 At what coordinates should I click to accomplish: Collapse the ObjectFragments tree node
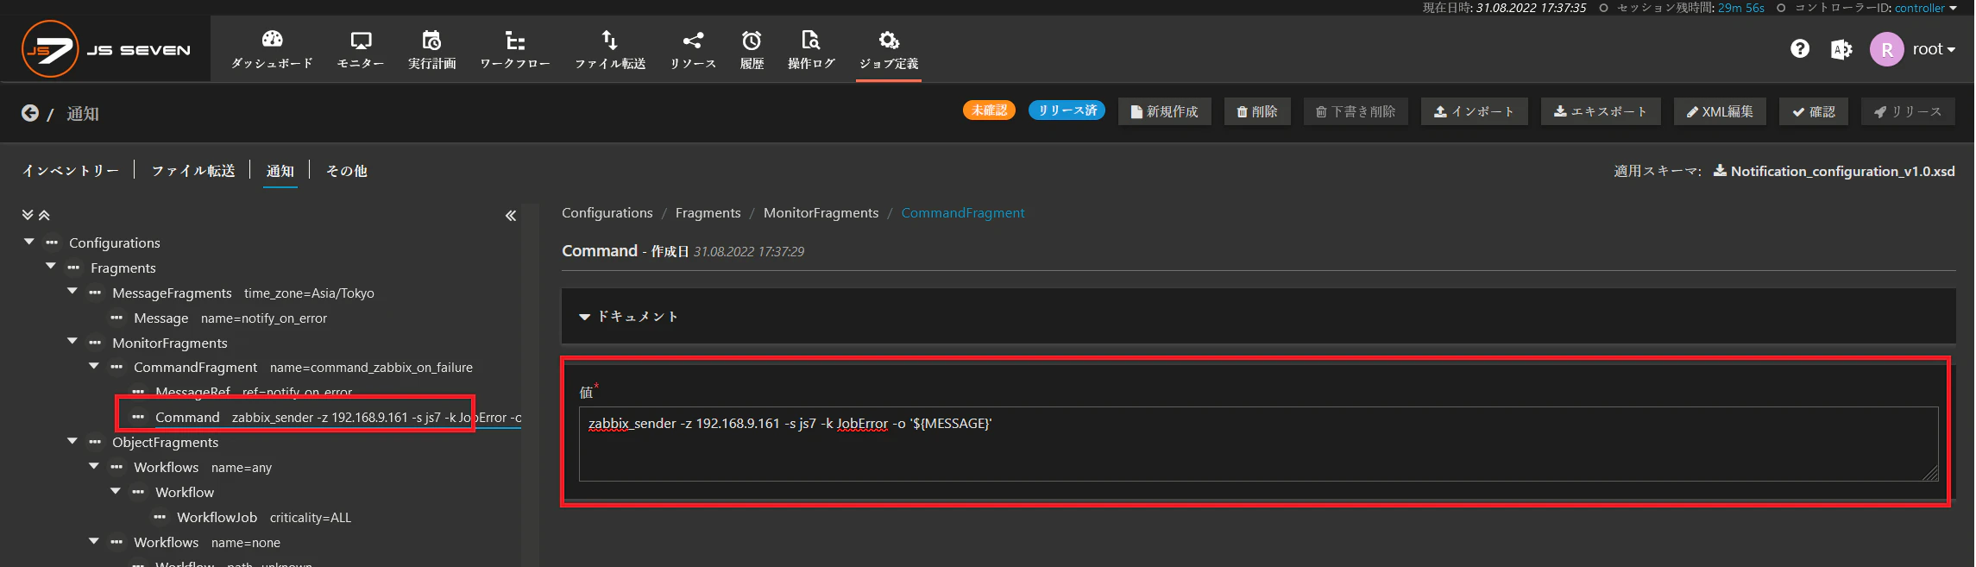pos(72,441)
